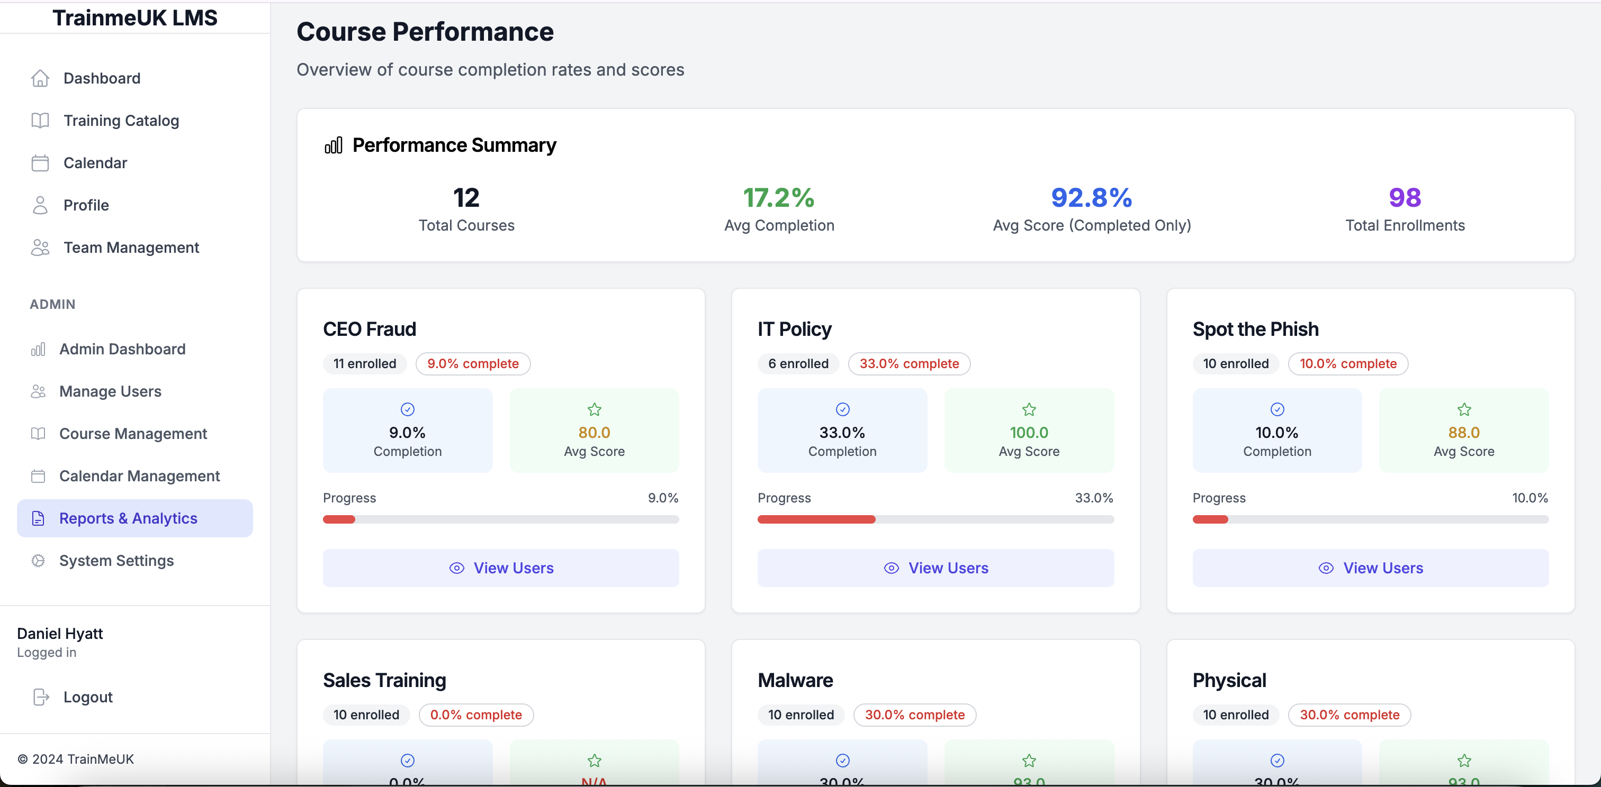Click the IT Policy completion checkmark icon

click(842, 409)
